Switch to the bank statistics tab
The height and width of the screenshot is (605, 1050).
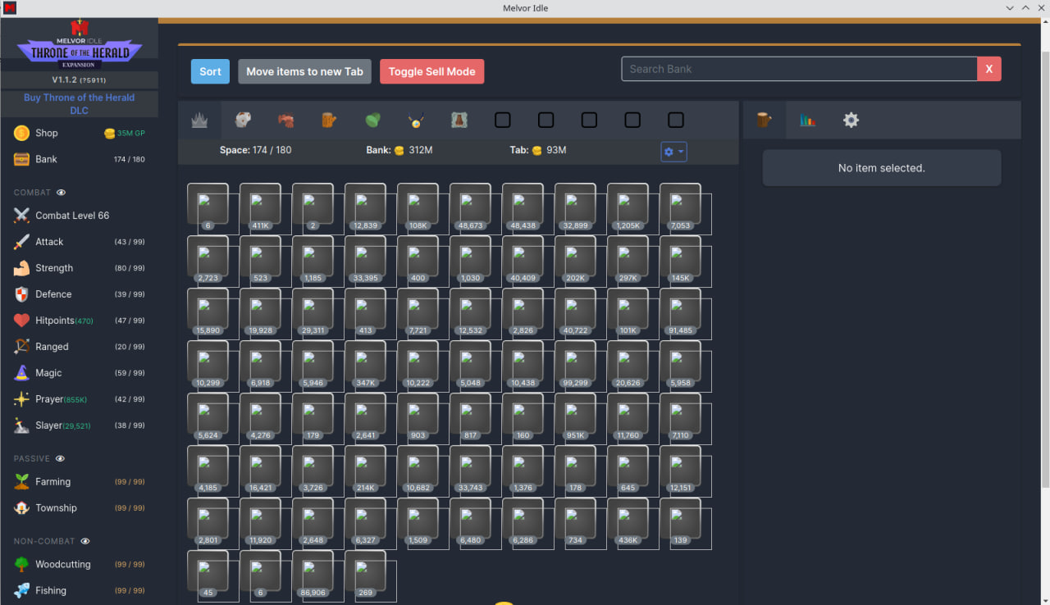[x=807, y=119]
